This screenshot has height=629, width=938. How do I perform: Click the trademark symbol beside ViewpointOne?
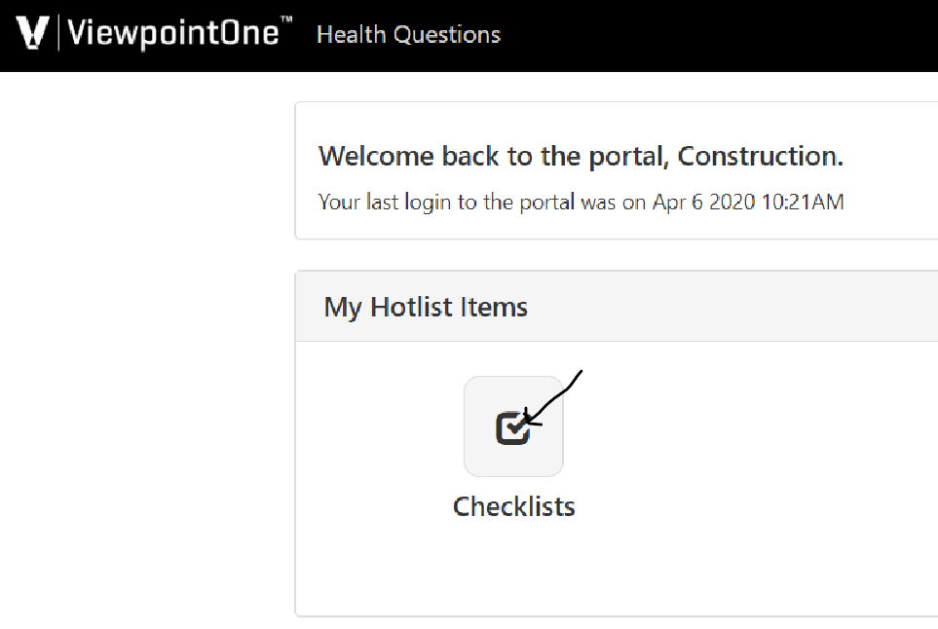pyautogui.click(x=286, y=19)
